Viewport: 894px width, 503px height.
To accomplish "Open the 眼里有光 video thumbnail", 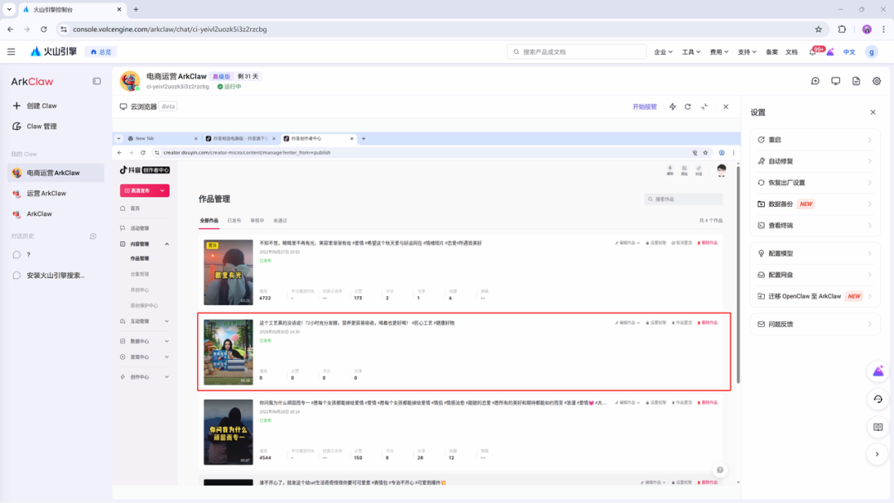I will pyautogui.click(x=228, y=272).
